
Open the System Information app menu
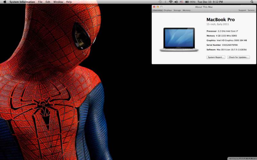[22, 2]
